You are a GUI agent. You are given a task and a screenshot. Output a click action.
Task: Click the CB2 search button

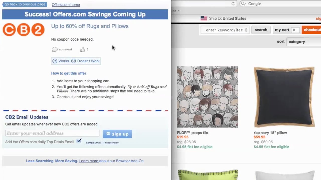coord(261,30)
